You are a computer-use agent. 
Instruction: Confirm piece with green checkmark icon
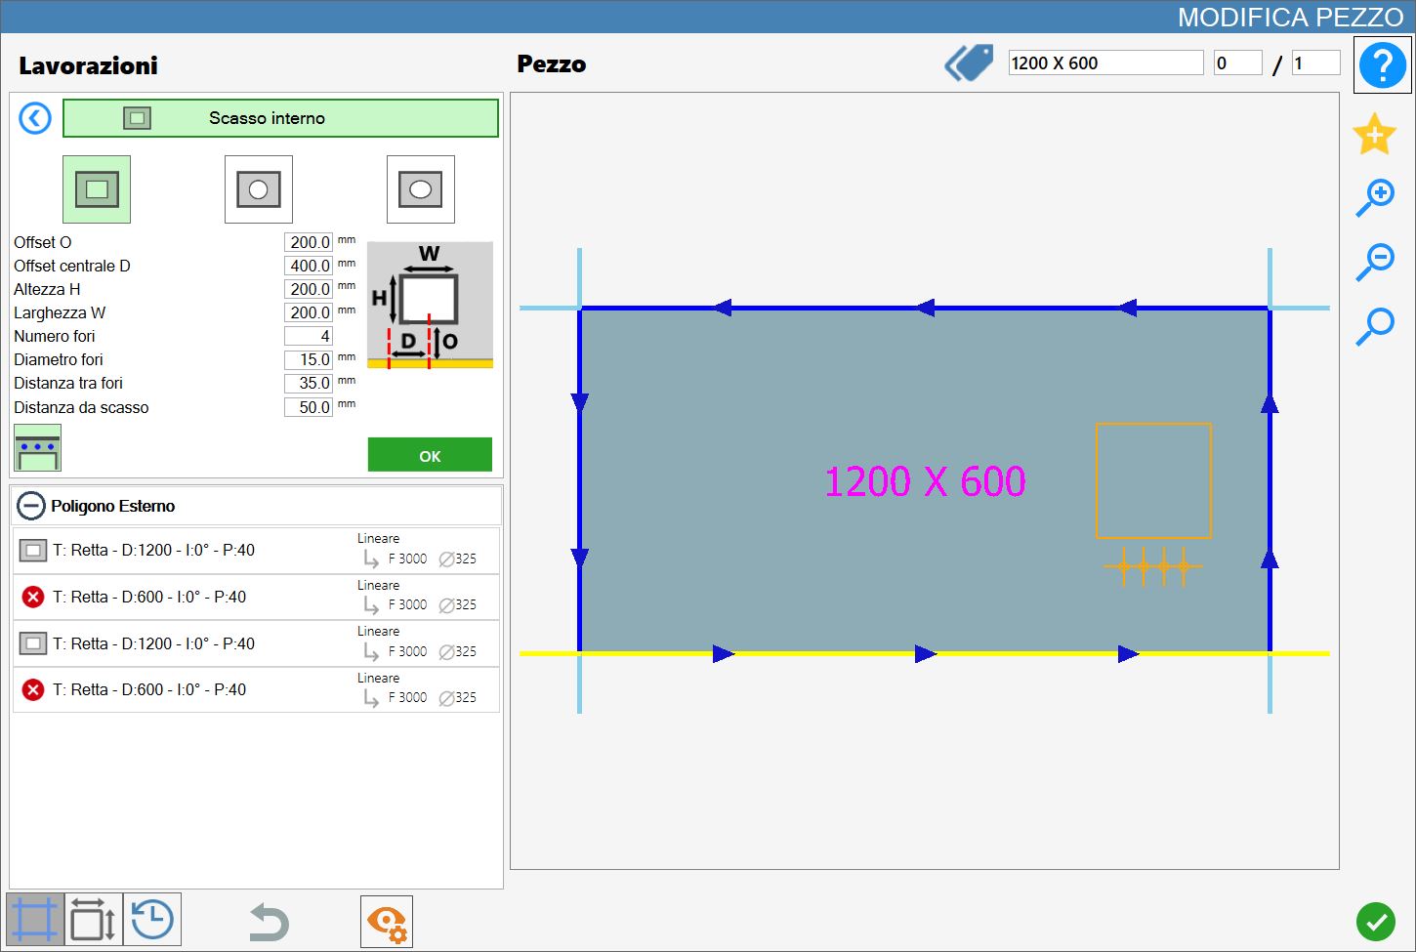click(1376, 922)
